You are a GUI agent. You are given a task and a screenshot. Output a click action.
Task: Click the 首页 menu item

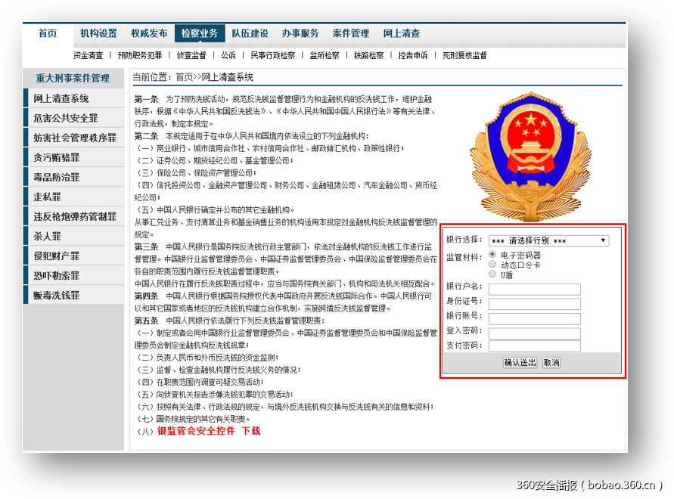point(48,33)
